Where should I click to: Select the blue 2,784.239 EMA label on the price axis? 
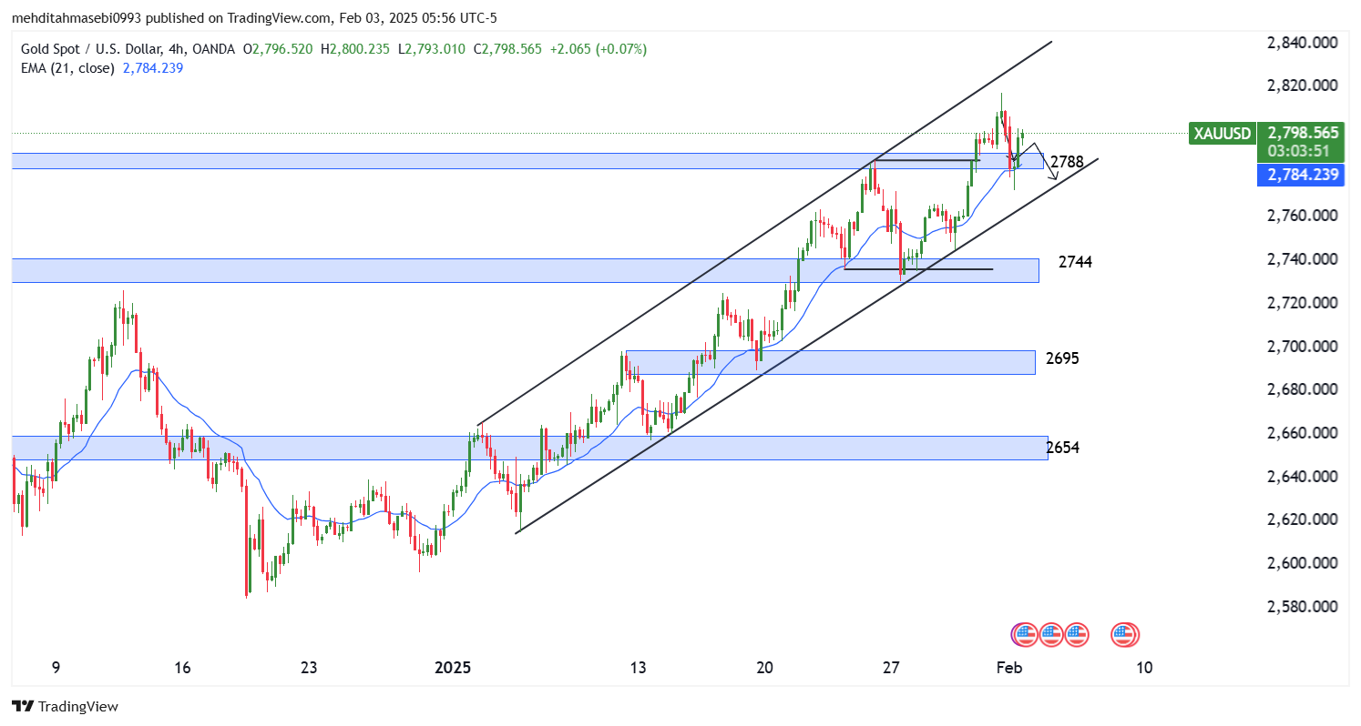1300,175
